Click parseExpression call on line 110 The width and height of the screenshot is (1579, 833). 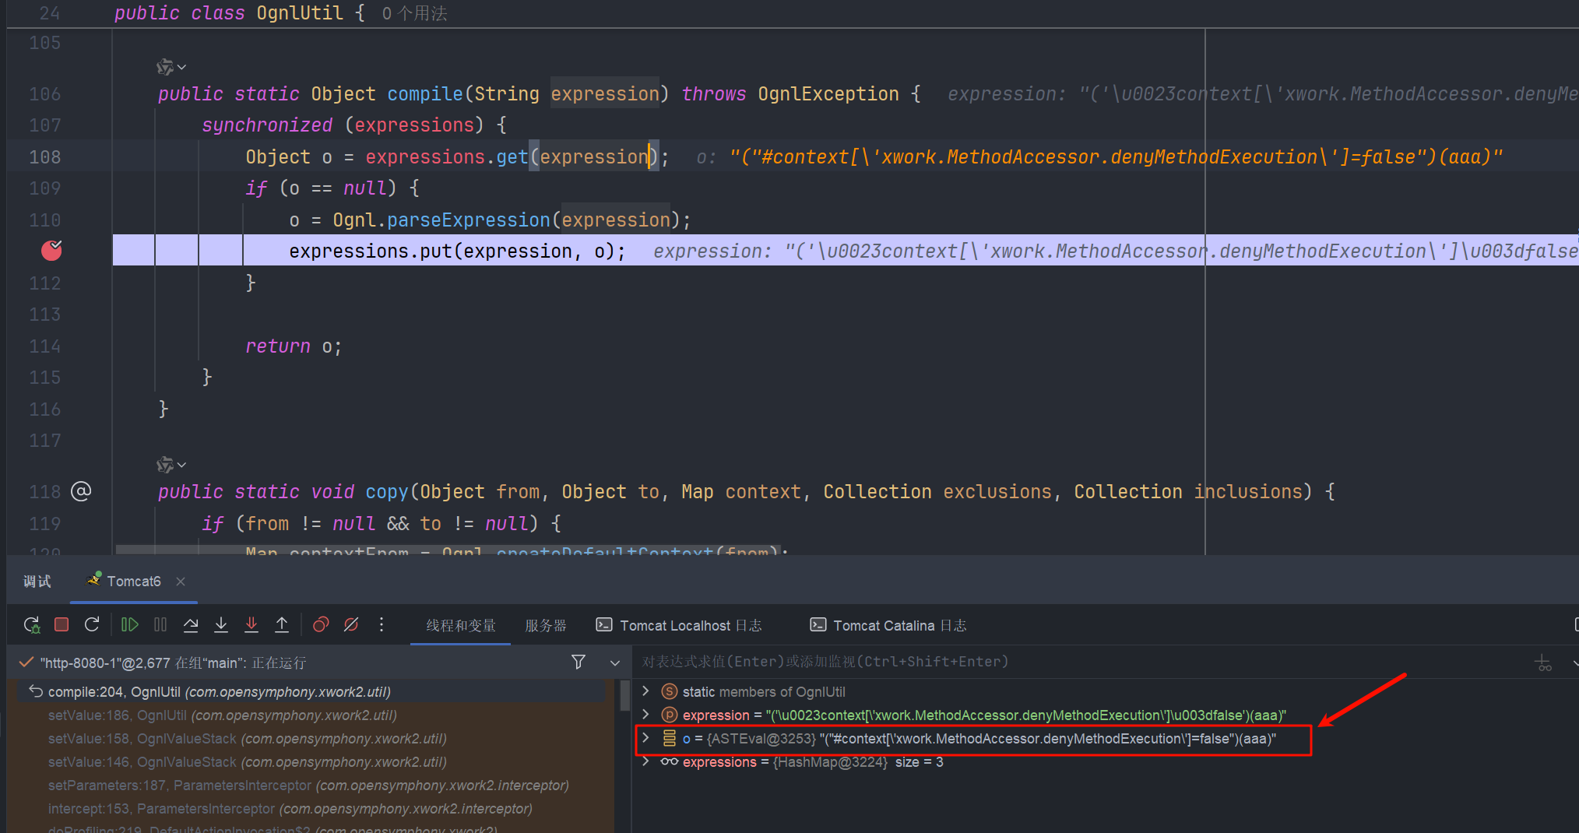pyautogui.click(x=469, y=220)
